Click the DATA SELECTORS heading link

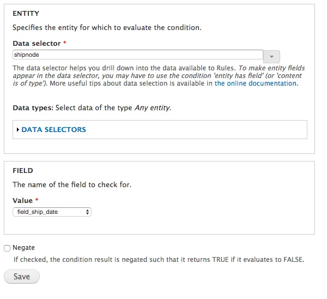[53, 130]
